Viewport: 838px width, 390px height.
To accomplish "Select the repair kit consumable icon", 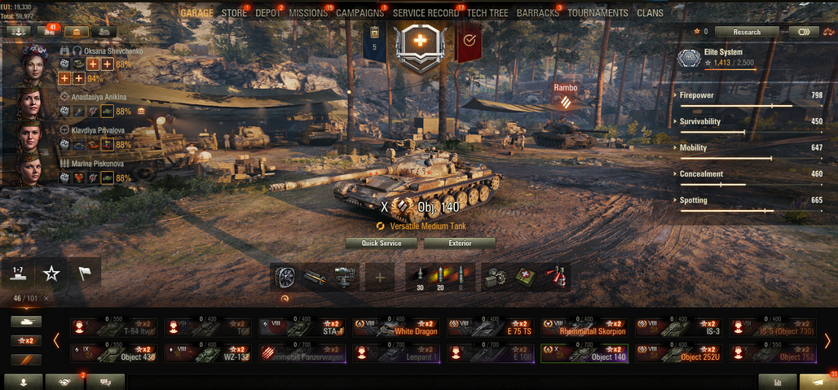I will (x=494, y=278).
